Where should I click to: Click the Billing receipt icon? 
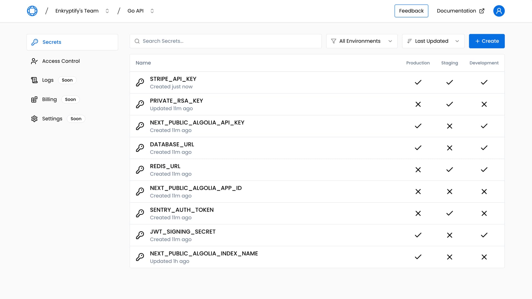pyautogui.click(x=34, y=99)
